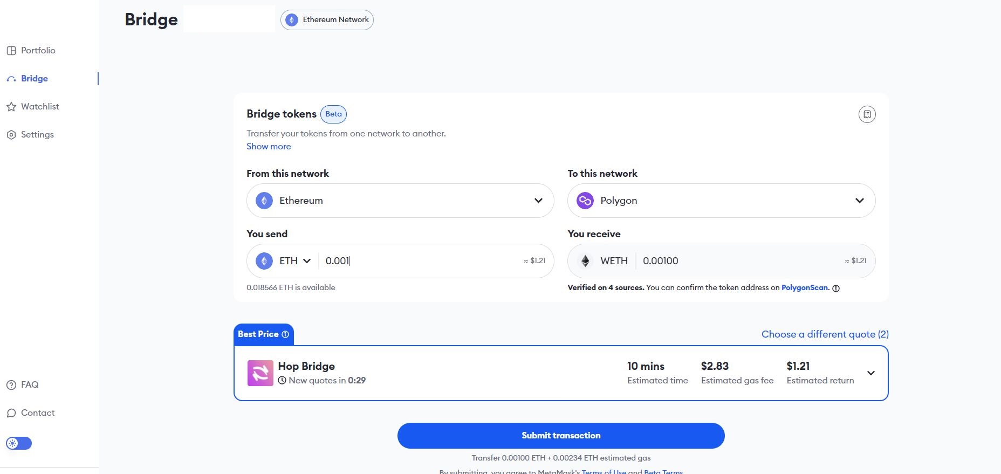Open the Watchlist section
Viewport: 1001px width, 474px height.
pos(32,106)
